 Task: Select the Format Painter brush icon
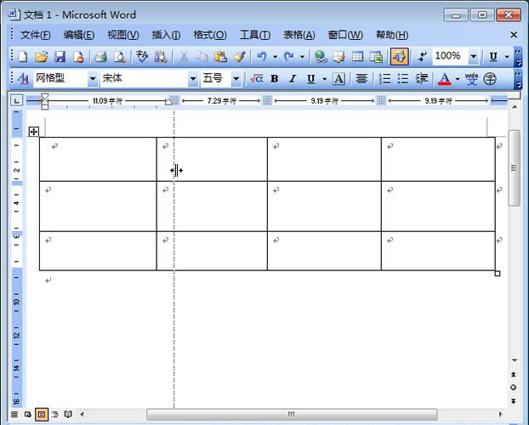[x=240, y=57]
